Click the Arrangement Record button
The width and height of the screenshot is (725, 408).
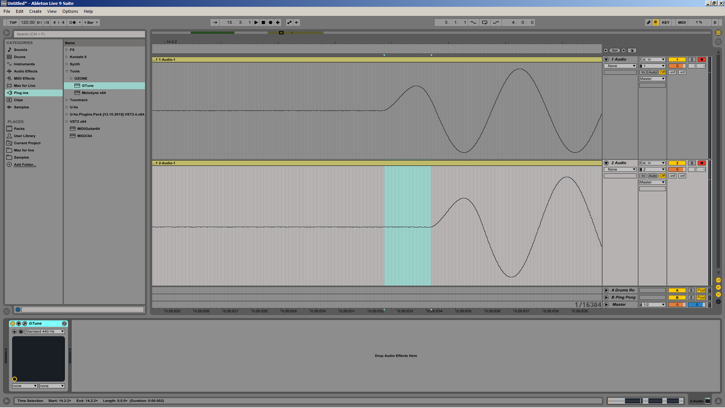click(x=270, y=23)
